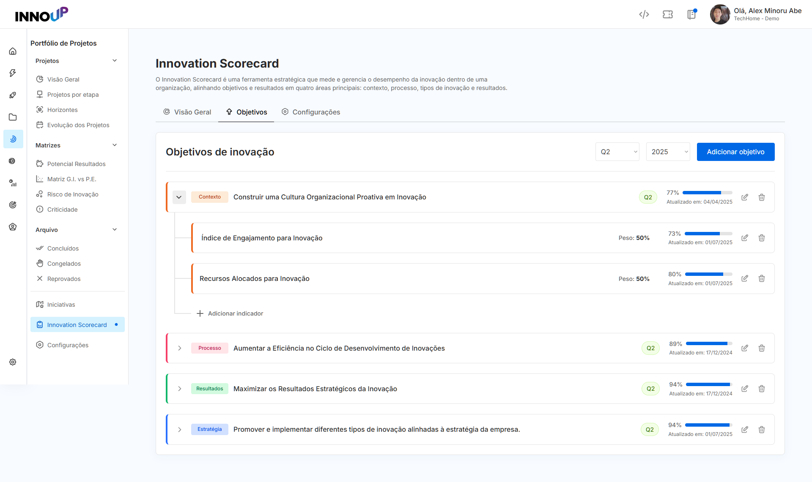This screenshot has height=482, width=812.
Task: Click the folder icon in left rail
Action: coord(13,117)
